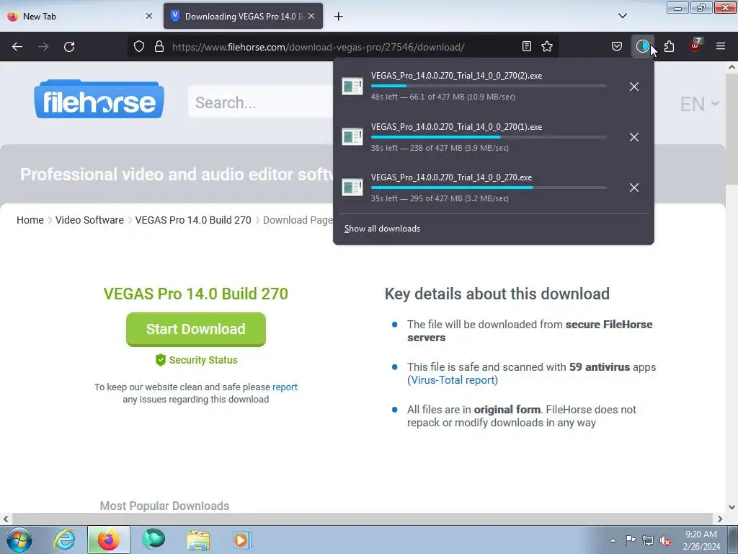Viewport: 738px width, 554px height.
Task: Open Show all downloads
Action: 382,229
